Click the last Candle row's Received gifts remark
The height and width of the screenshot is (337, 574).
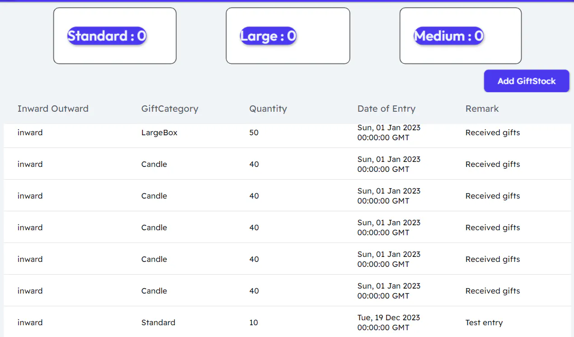tap(493, 291)
